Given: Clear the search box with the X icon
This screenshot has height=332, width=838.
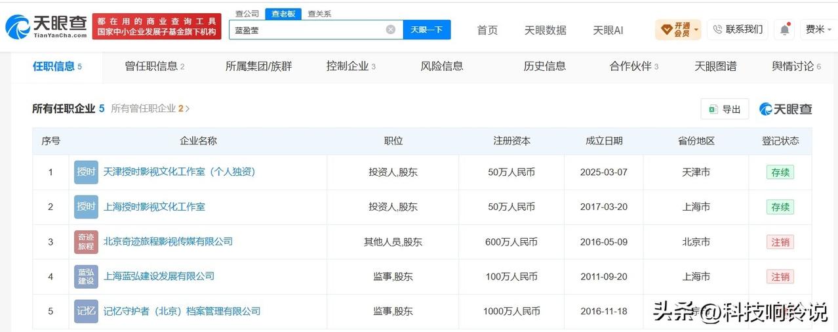Looking at the screenshot, I should point(391,30).
